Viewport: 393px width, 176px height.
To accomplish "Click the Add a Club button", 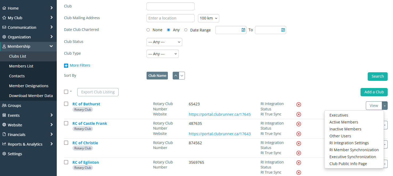I will [374, 92].
